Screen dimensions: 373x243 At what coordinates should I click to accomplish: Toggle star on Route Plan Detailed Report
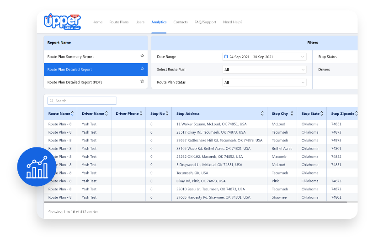pyautogui.click(x=142, y=69)
